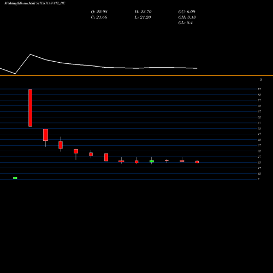Click the 62 price axis label
Viewport: 273px width, 273px height.
pyautogui.click(x=259, y=117)
